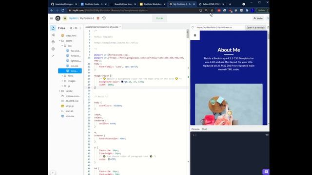Add a new folder in the Files panel

click(x=76, y=28)
